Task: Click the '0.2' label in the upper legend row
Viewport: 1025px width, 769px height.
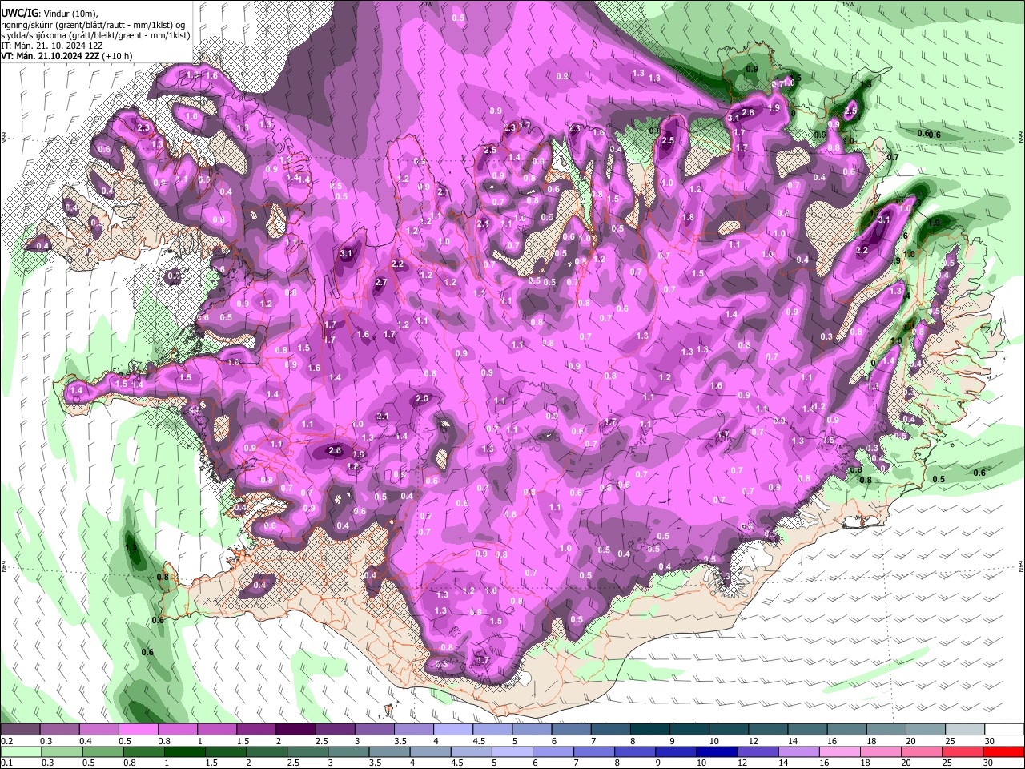Action: pyautogui.click(x=6, y=741)
